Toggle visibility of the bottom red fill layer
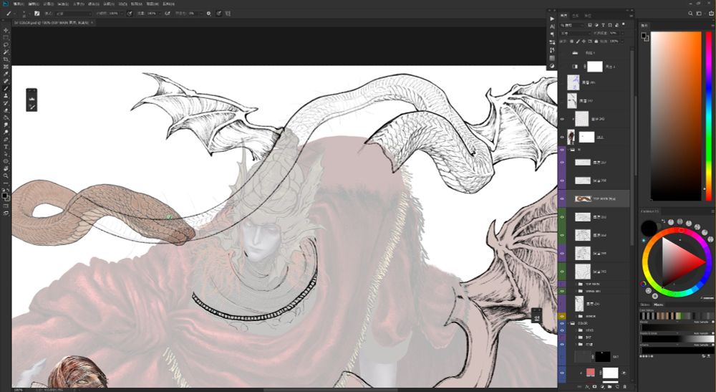Screen dimensions: 716x392 point(562,373)
